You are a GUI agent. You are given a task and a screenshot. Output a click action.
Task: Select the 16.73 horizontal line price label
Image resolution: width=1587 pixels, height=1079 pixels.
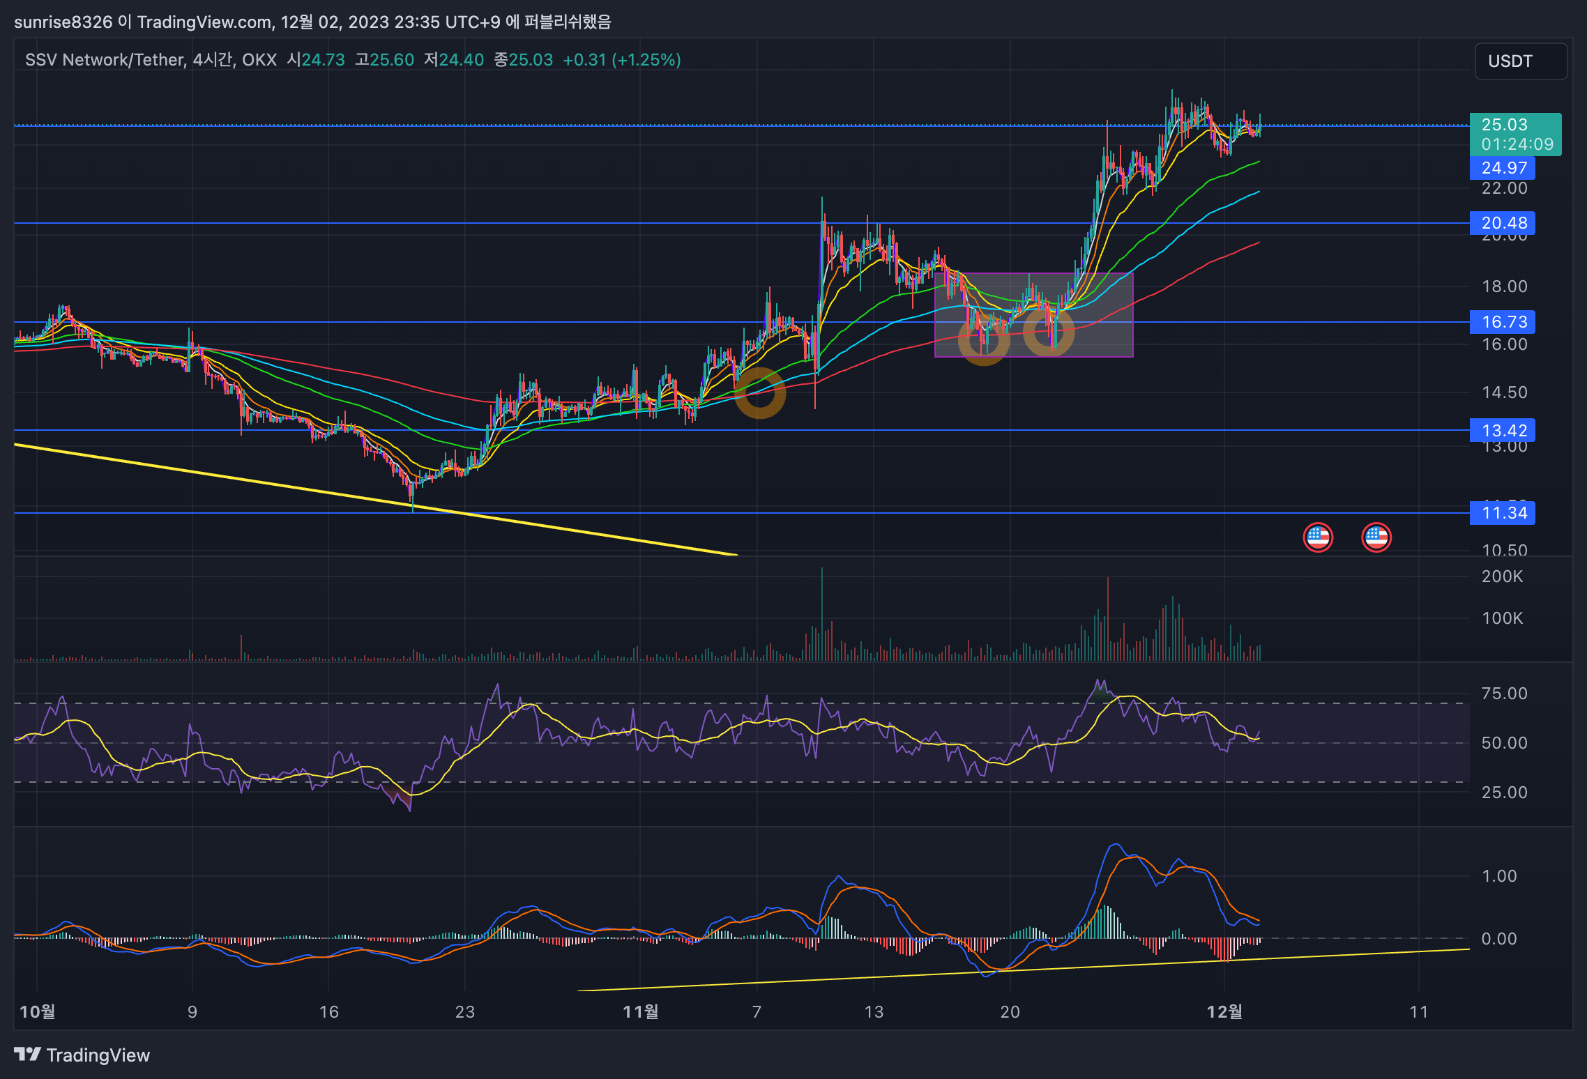coord(1503,322)
